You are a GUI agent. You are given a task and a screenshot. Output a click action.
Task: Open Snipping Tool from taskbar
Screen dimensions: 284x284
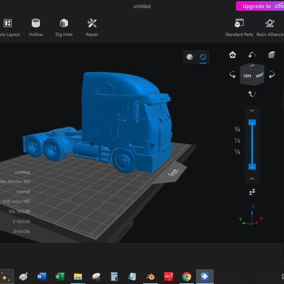(x=96, y=276)
